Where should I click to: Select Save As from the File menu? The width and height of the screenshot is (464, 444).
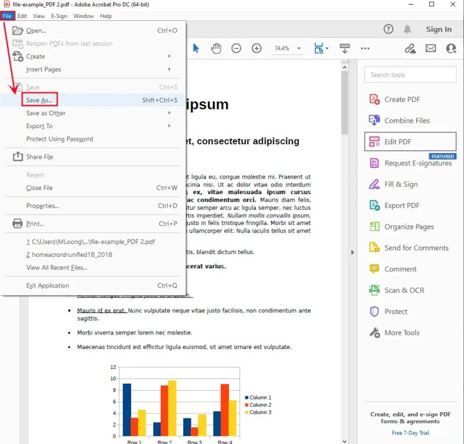39,100
